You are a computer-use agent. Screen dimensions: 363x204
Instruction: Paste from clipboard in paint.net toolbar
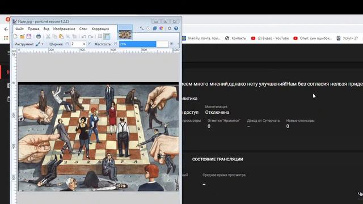coord(61,36)
